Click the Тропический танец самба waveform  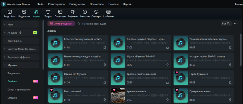tap(147, 78)
